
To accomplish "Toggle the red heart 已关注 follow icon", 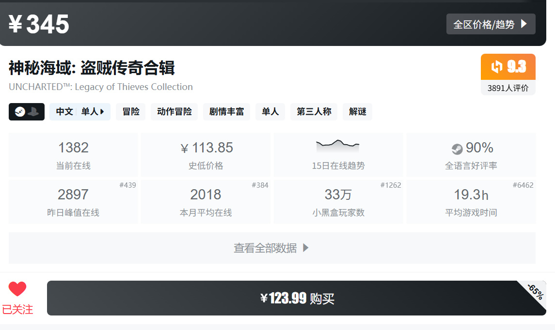I will click(17, 289).
